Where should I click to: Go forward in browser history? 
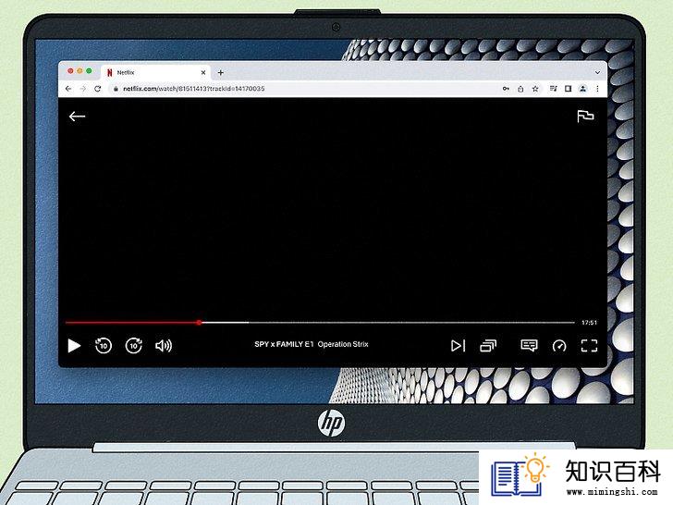(83, 89)
